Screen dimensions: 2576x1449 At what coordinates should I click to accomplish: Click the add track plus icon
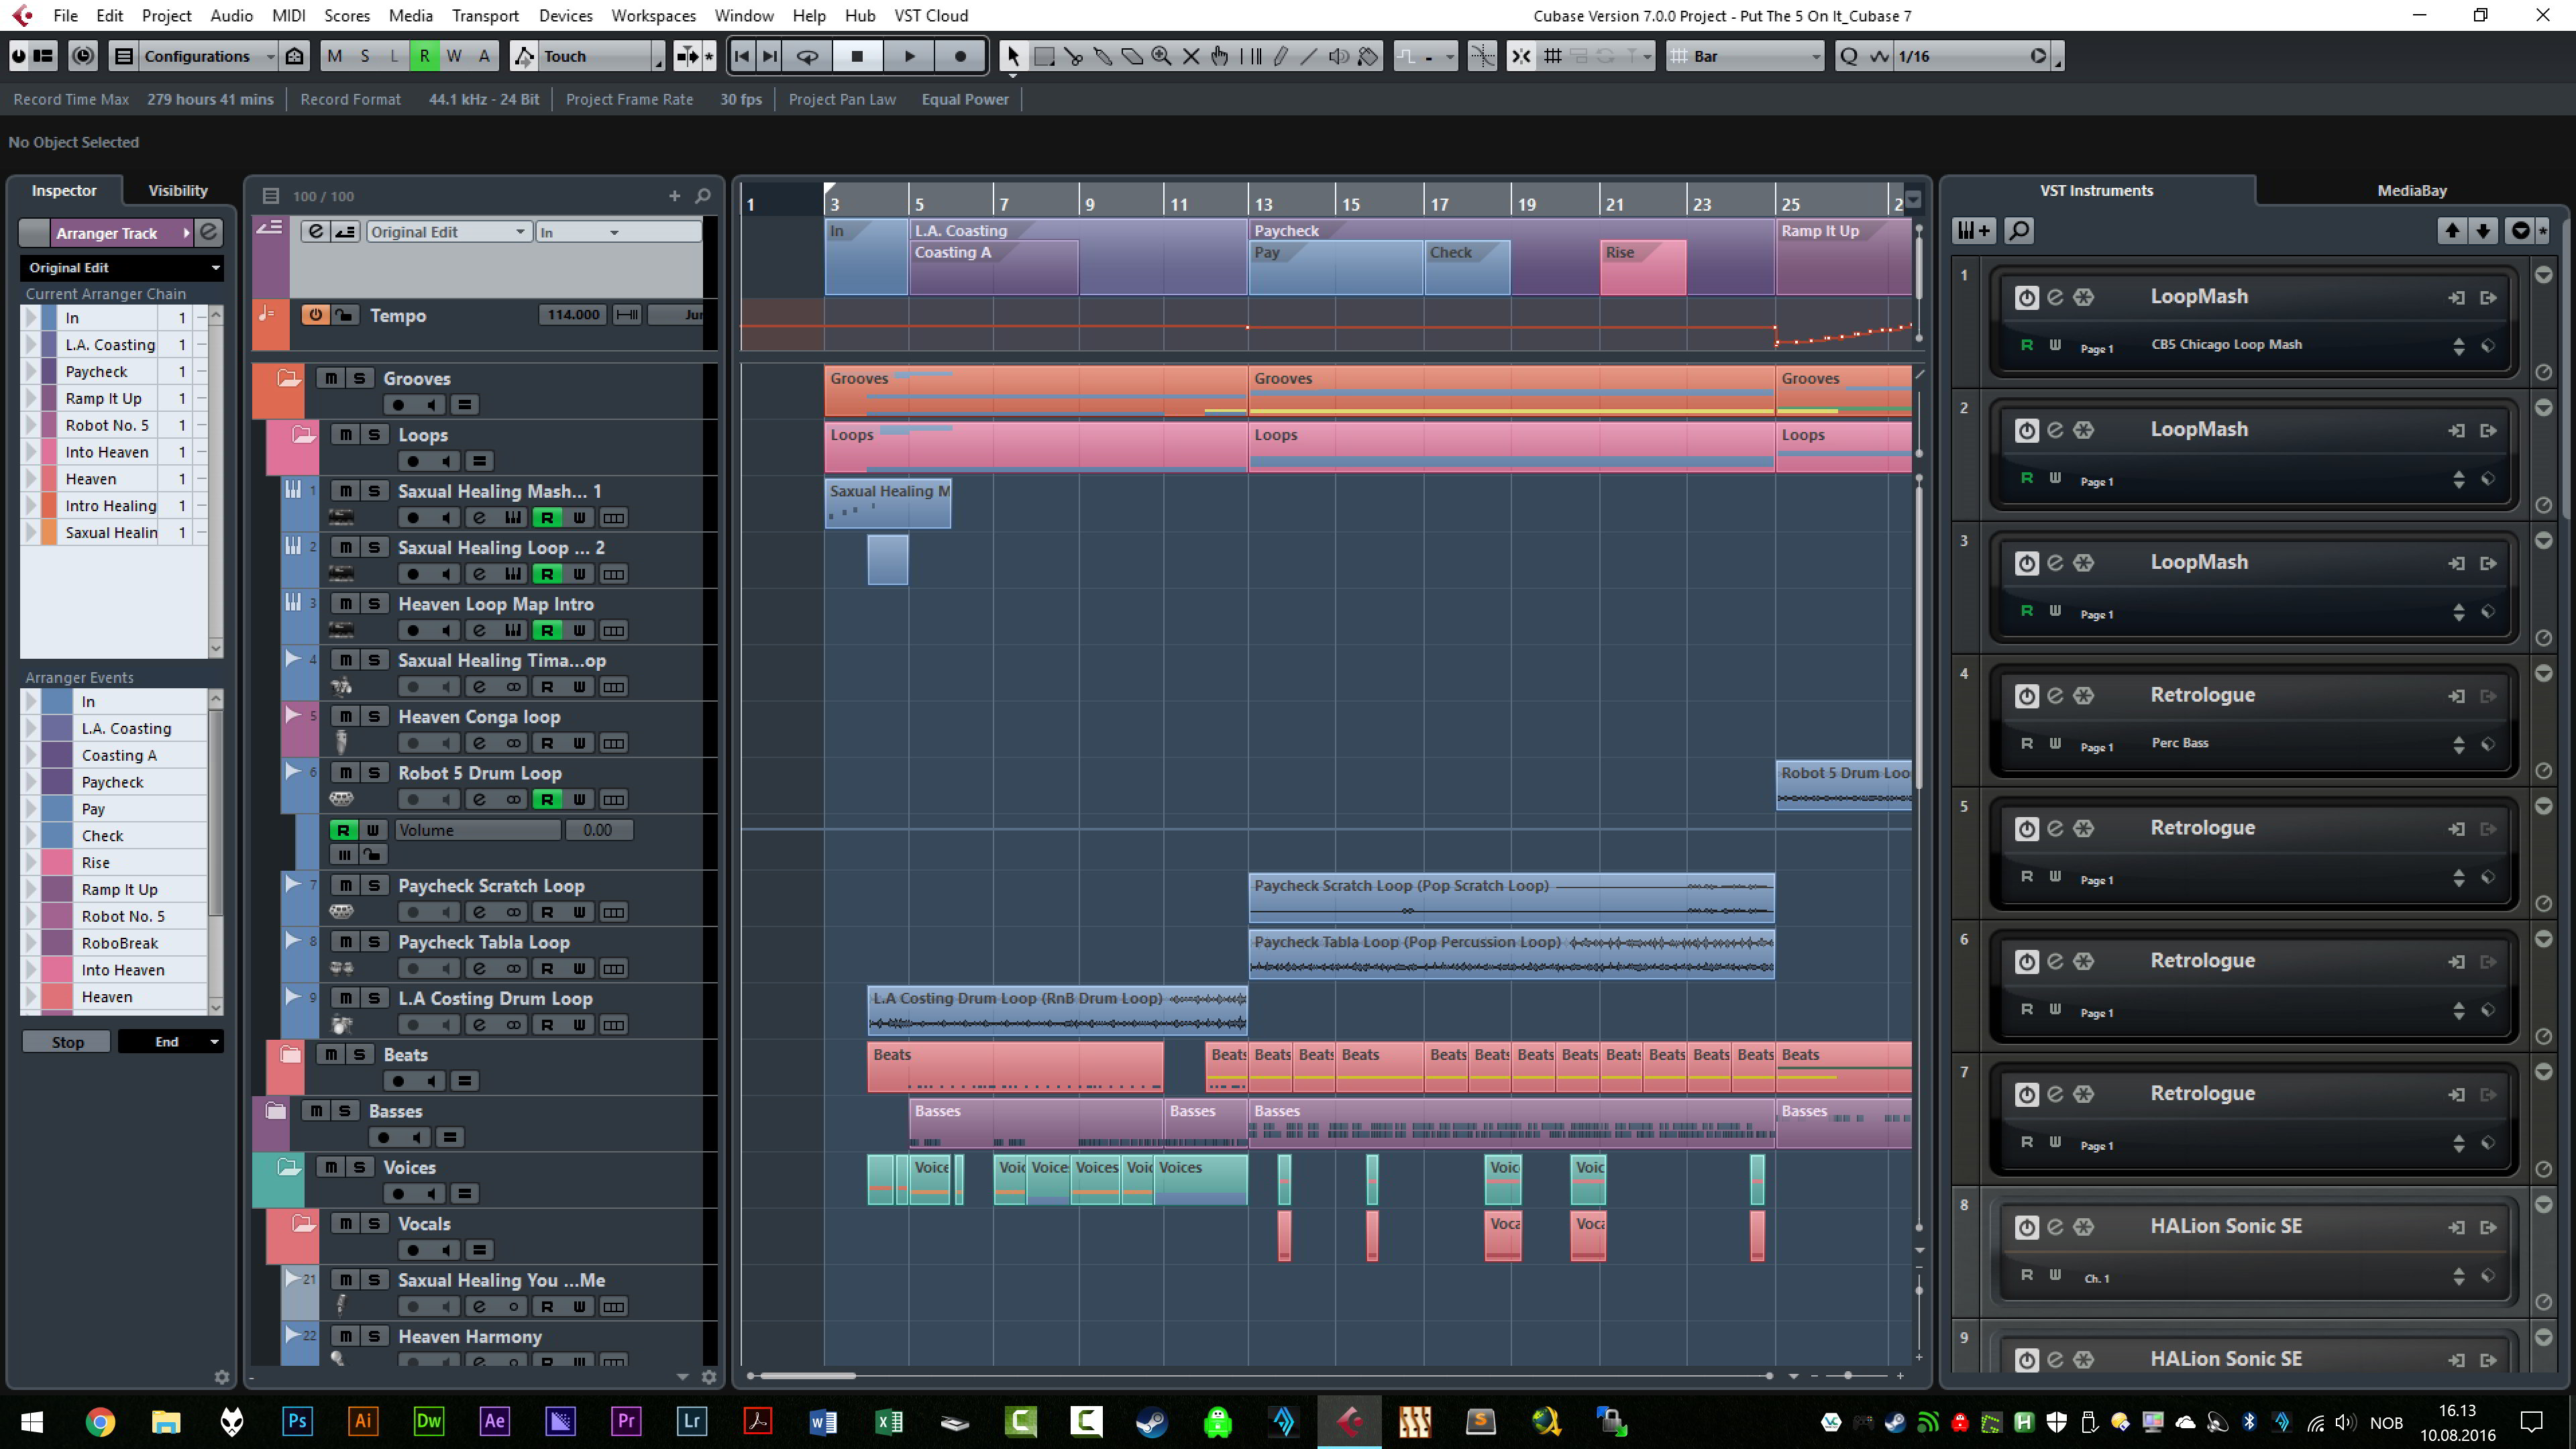tap(674, 196)
